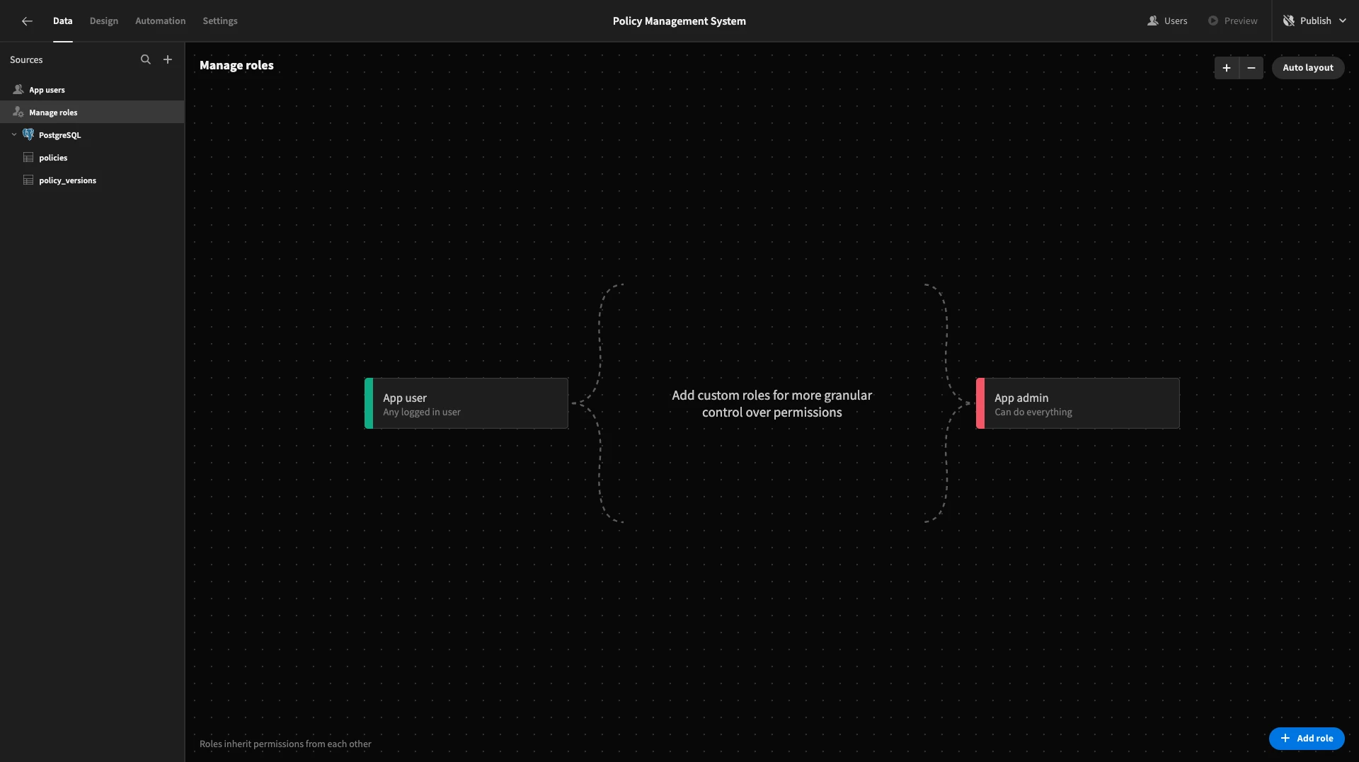Click the Manage roles sidebar icon
Viewport: 1359px width, 762px height.
coord(18,112)
